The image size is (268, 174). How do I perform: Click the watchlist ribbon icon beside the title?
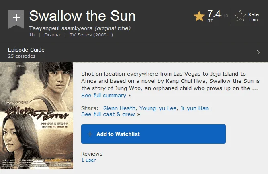16,19
